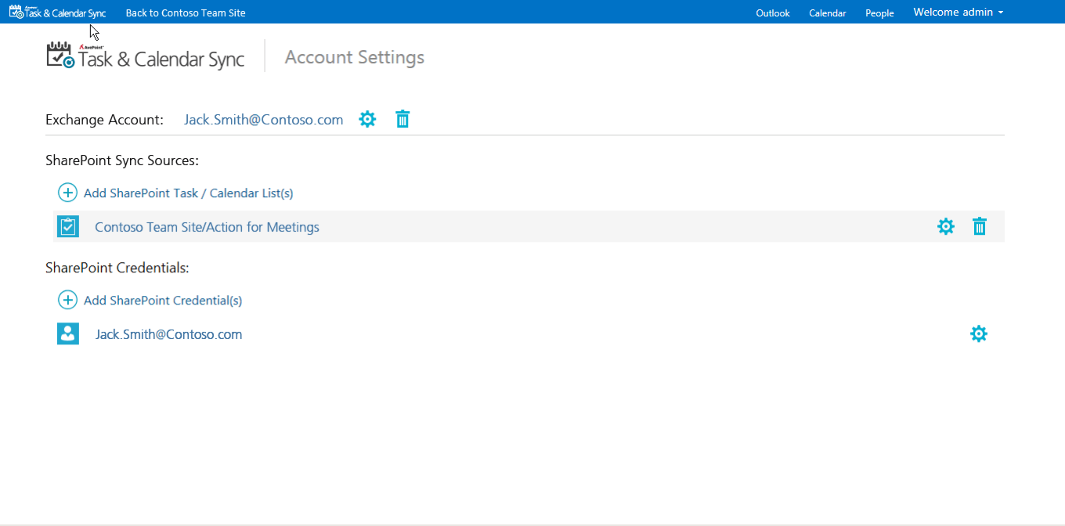1065x526 pixels.
Task: Click Add SharePoint Credential(s)
Action: 163,300
